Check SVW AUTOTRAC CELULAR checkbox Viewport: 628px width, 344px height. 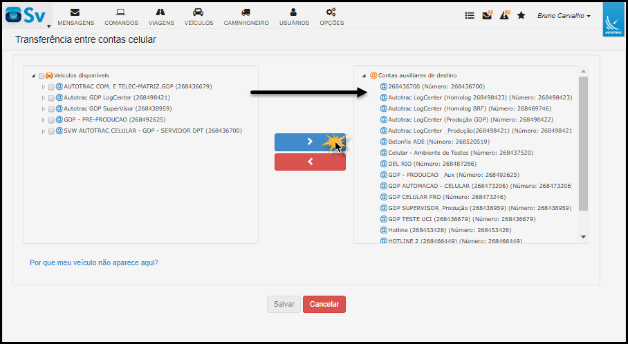click(x=51, y=132)
